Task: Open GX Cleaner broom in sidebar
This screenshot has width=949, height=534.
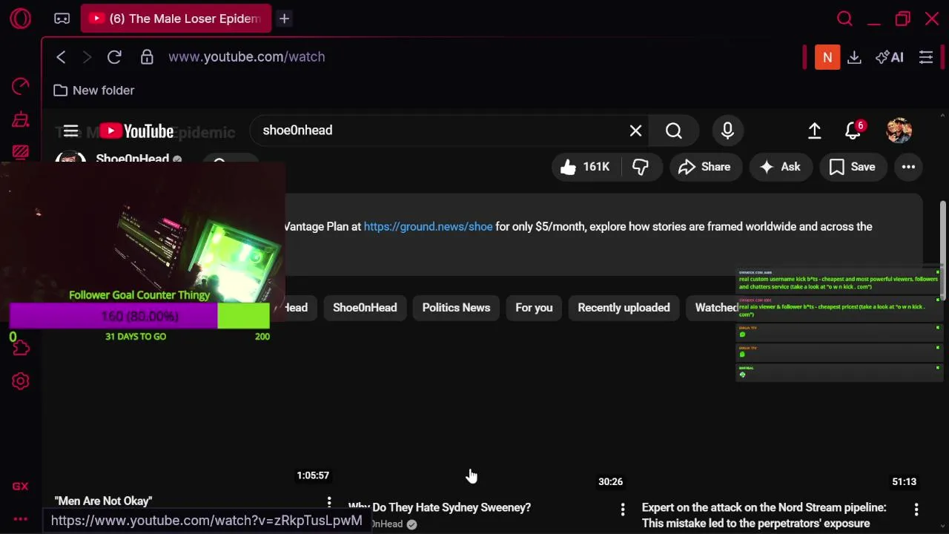Action: click(21, 119)
